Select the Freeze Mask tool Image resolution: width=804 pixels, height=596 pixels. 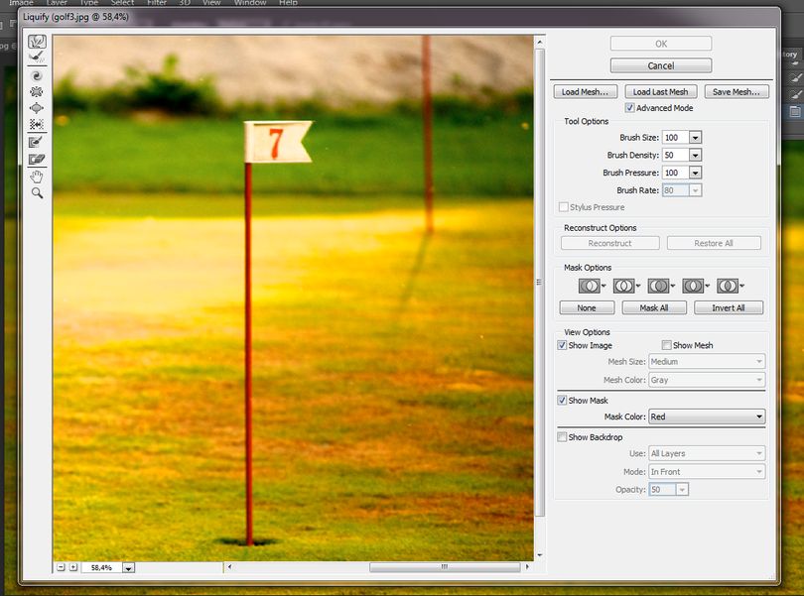coord(37,143)
